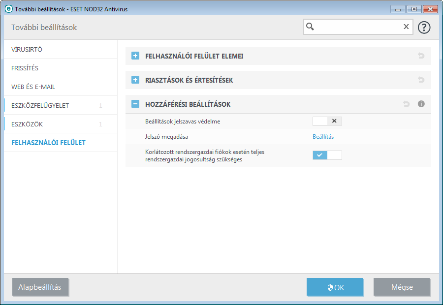
Task: Click the Beállítások jelszavas védelme label
Action: point(183,122)
